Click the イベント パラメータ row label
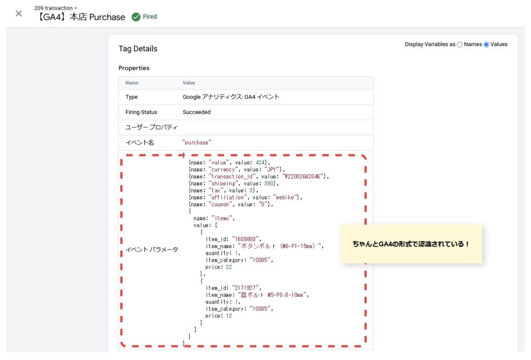This screenshot has width=531, height=360. pyautogui.click(x=151, y=250)
